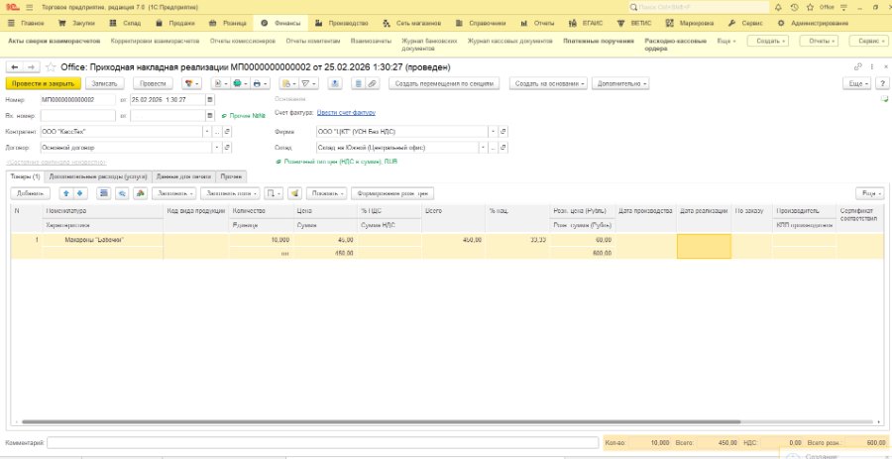Switch to the Прочее tab
Viewport: 892px width, 459px height.
tap(231, 176)
